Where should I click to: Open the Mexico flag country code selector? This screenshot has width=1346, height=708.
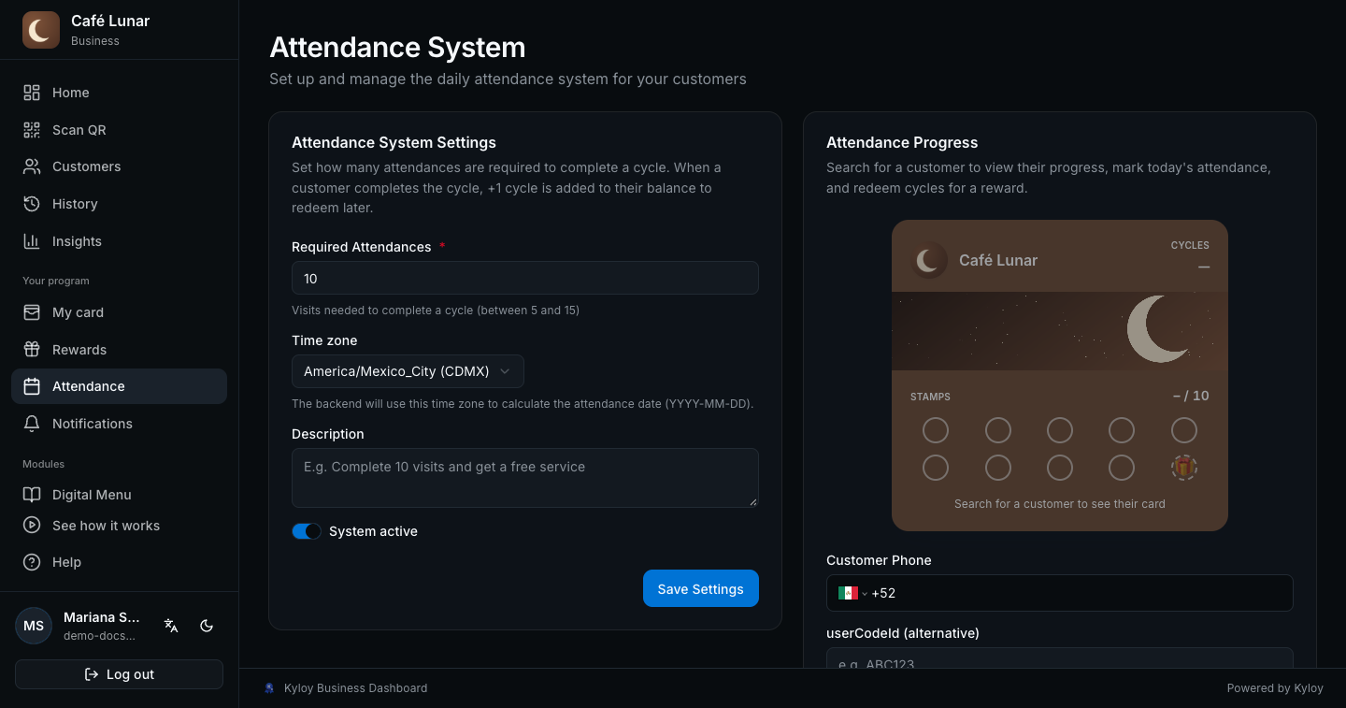[x=852, y=593]
